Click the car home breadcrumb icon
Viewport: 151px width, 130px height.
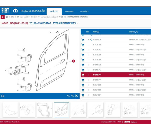coord(7,17)
